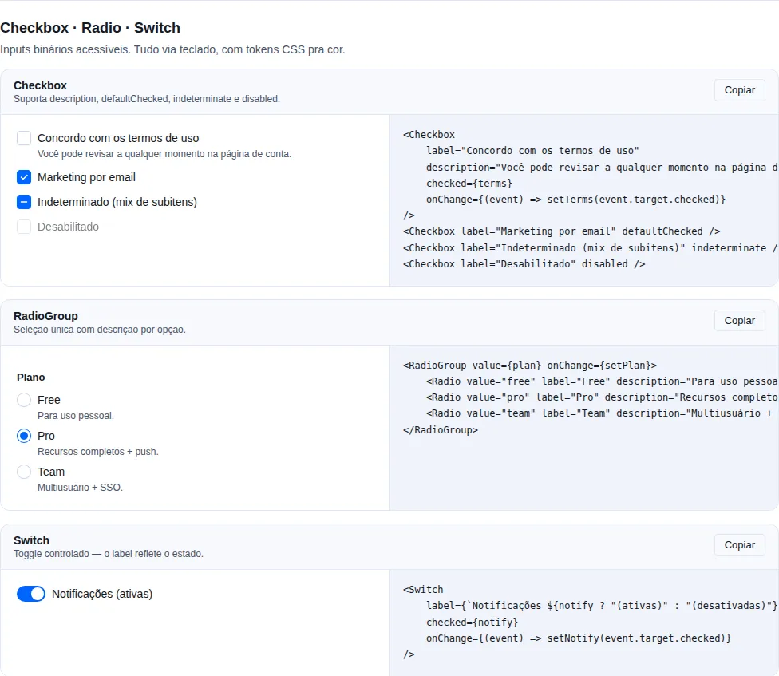Click the 'Para uso pessoal.' description
This screenshot has height=676, width=779.
(x=76, y=416)
